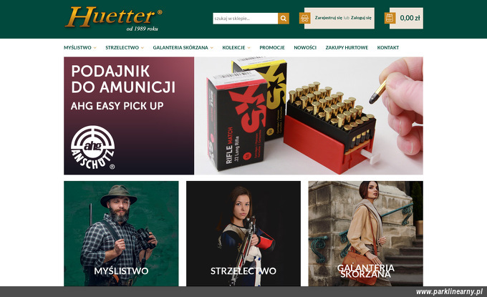Open Zakupy Hurtowe in navigation

[347, 47]
